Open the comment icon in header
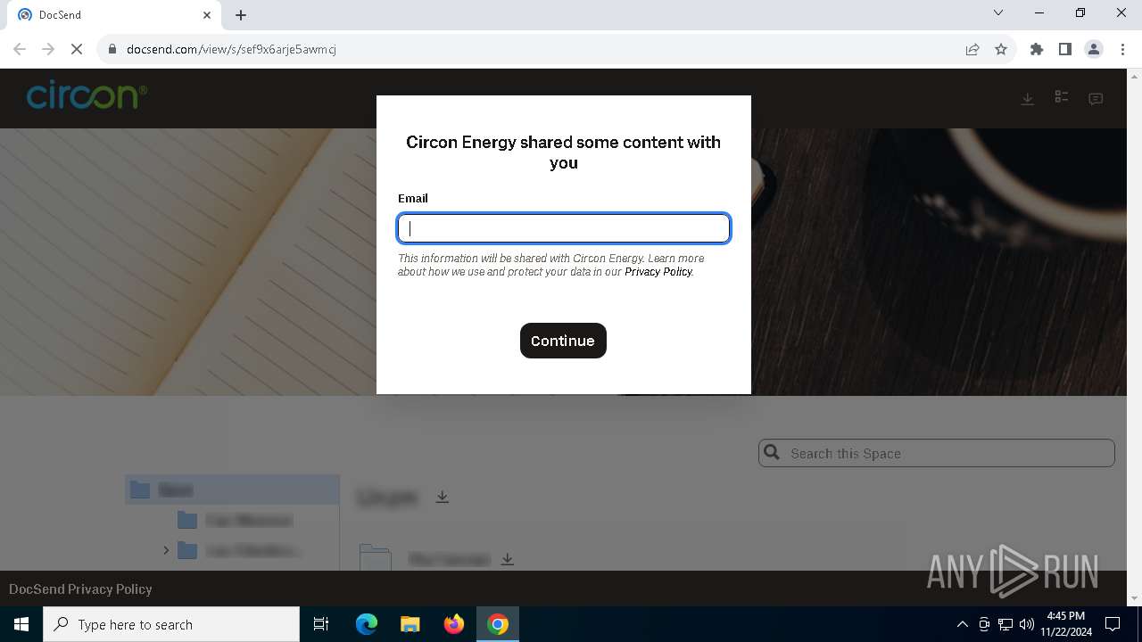The height and width of the screenshot is (642, 1142). (x=1096, y=99)
